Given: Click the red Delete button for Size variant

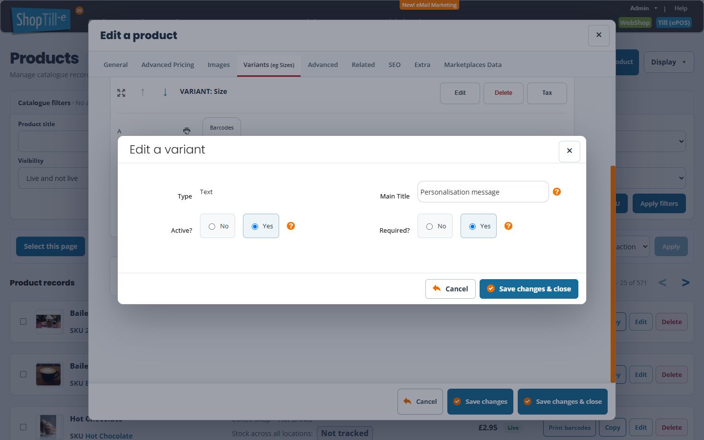Looking at the screenshot, I should coord(504,93).
